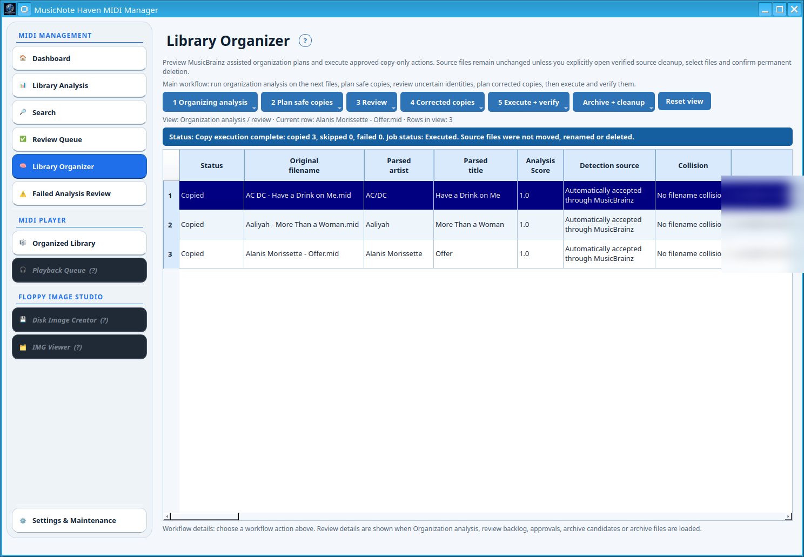Open IMG Viewer
Screen dimensions: 804x557
coord(79,347)
